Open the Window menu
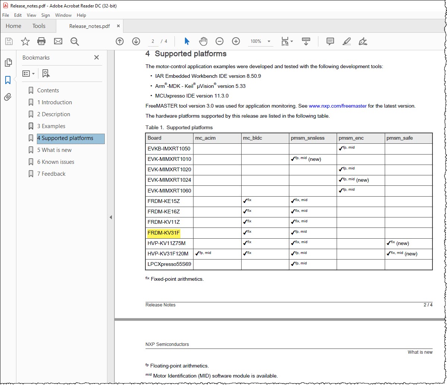Screen dimensions: 447x385 coord(63,15)
